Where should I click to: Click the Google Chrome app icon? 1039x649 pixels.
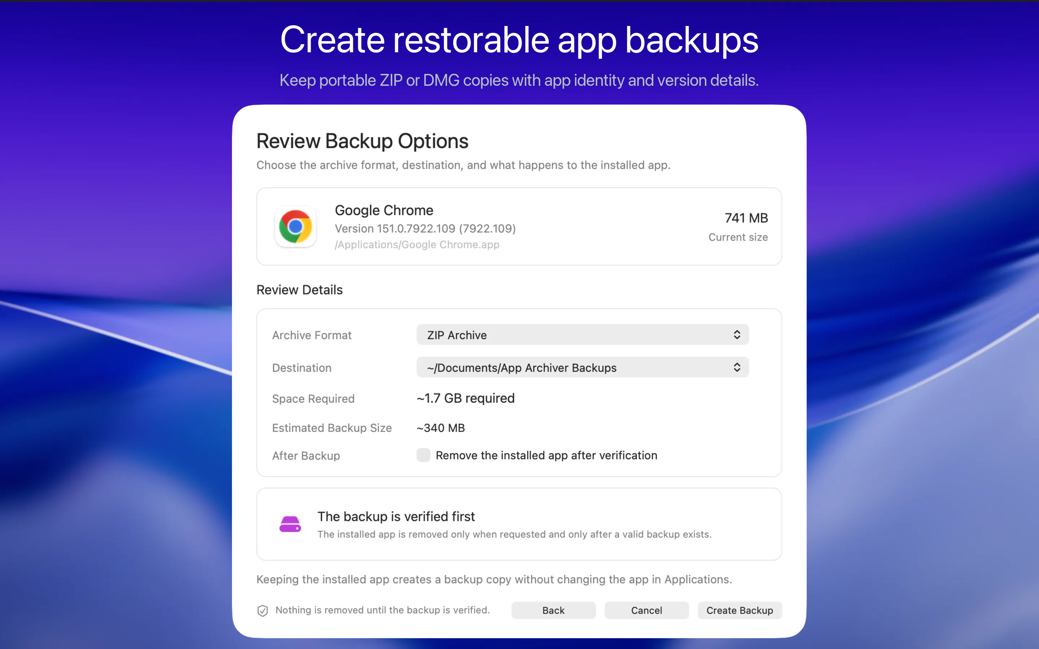pos(295,226)
